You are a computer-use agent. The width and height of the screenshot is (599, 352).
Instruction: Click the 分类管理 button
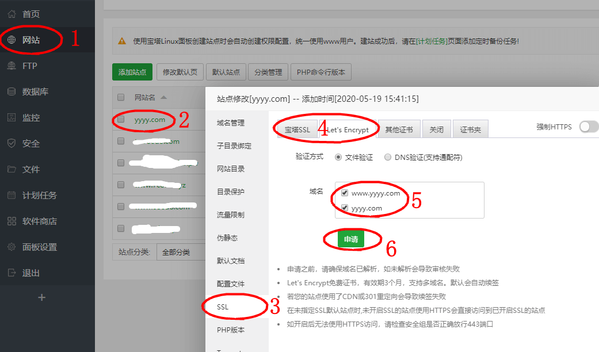[268, 72]
